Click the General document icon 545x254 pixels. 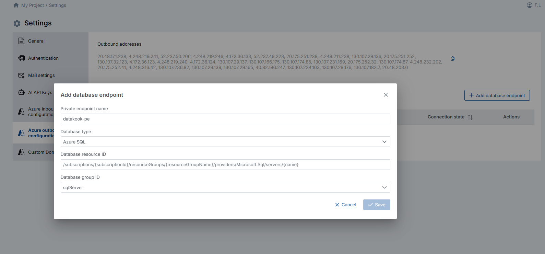pos(21,41)
